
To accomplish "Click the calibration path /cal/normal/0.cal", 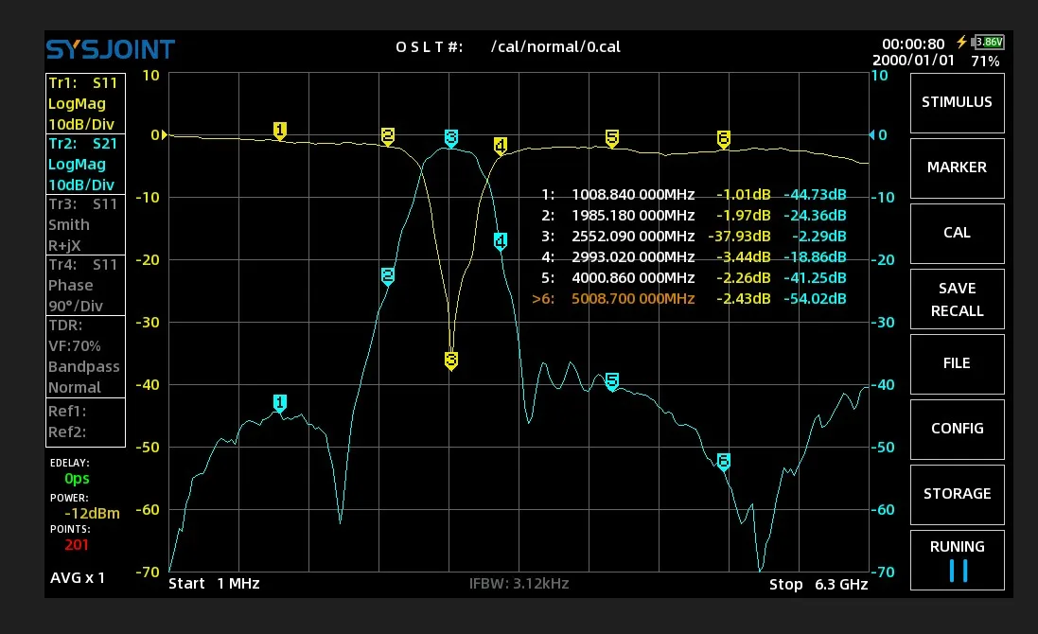I will (x=555, y=47).
